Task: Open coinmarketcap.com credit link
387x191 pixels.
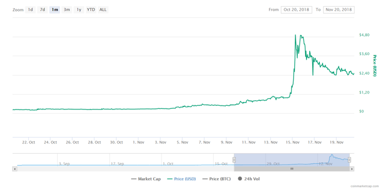Action: click(x=364, y=186)
